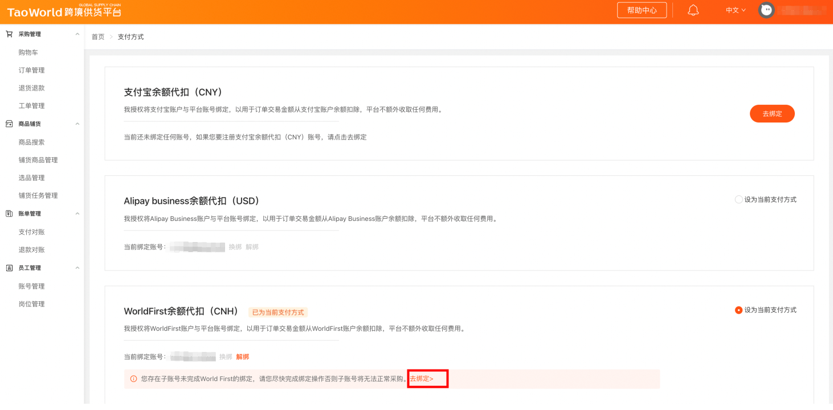The height and width of the screenshot is (410, 833).
Task: Open 铺货商品管理 page
Action: [x=38, y=160]
